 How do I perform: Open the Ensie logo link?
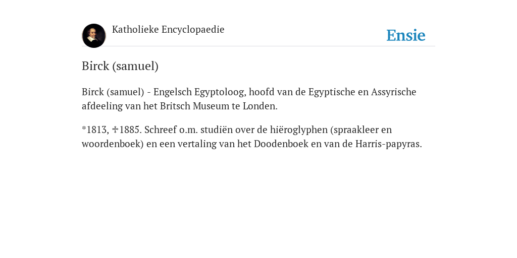coord(405,35)
